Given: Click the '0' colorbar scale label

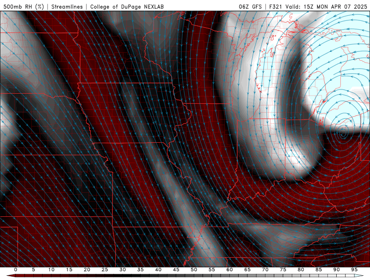Looking at the screenshot, I should click(16, 270).
